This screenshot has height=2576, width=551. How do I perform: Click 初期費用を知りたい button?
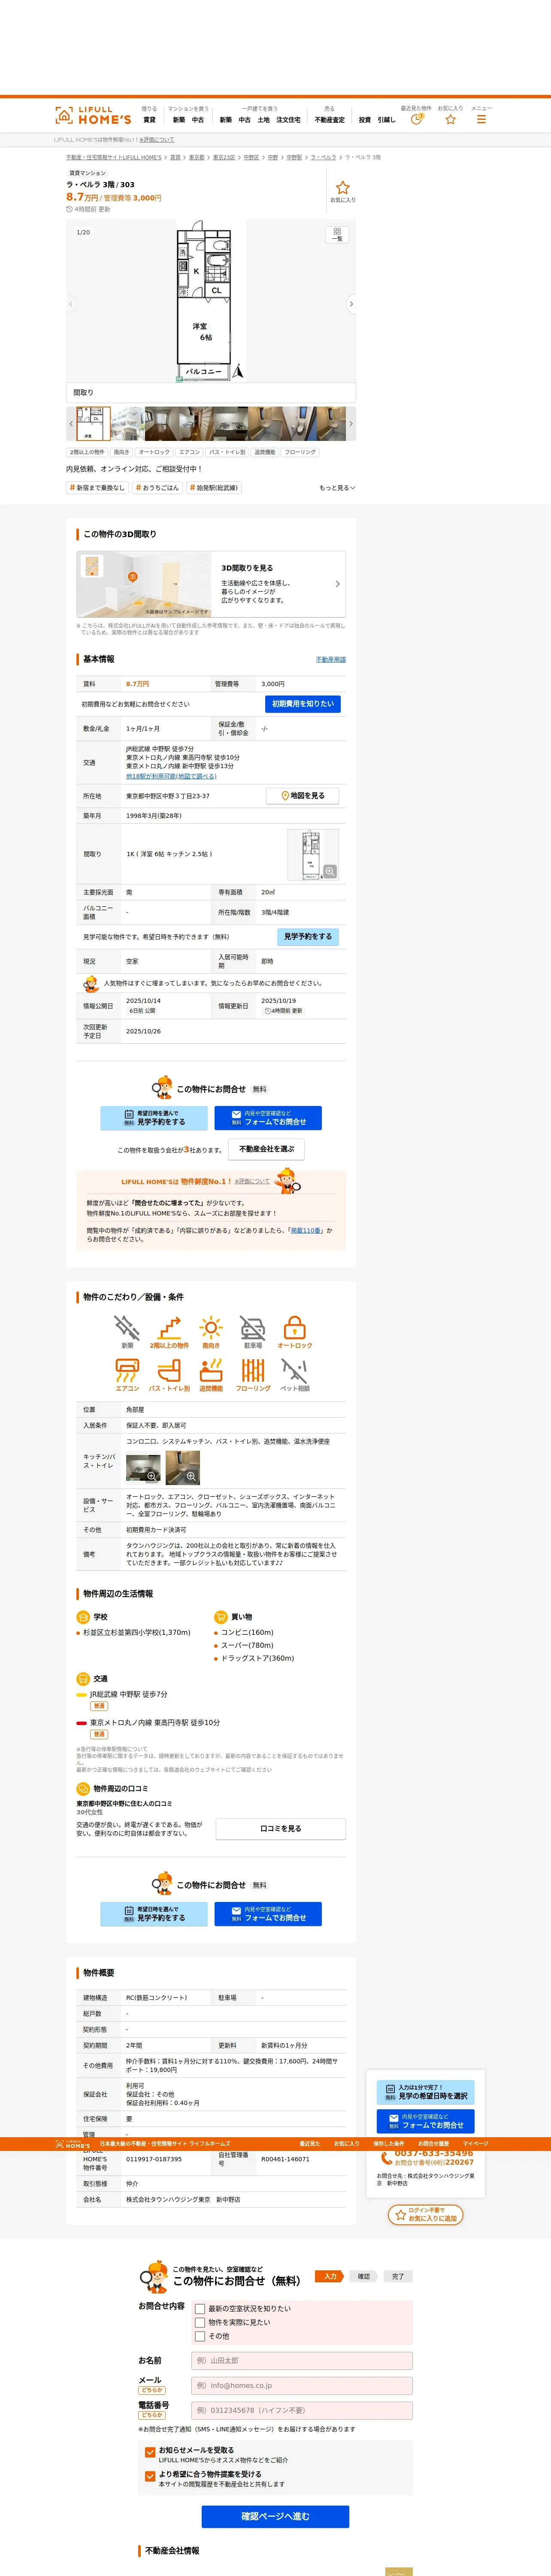pyautogui.click(x=303, y=704)
